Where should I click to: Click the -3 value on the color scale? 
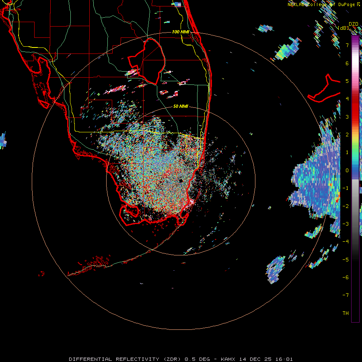pyautogui.click(x=346, y=224)
